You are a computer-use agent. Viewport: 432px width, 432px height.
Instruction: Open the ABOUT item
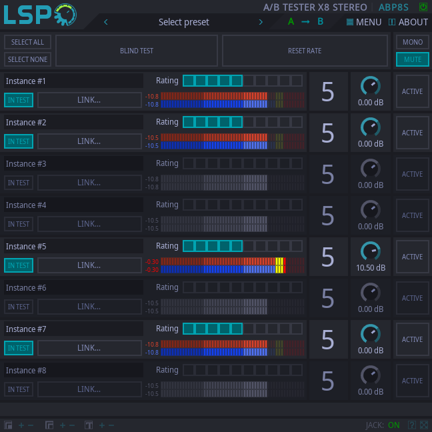pyautogui.click(x=408, y=22)
